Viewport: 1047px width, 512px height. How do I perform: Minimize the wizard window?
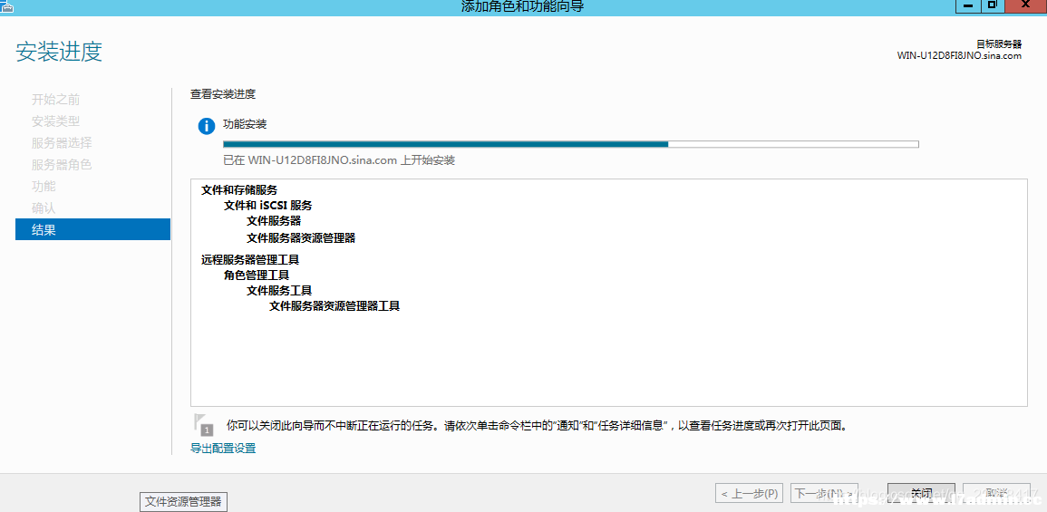pos(966,5)
